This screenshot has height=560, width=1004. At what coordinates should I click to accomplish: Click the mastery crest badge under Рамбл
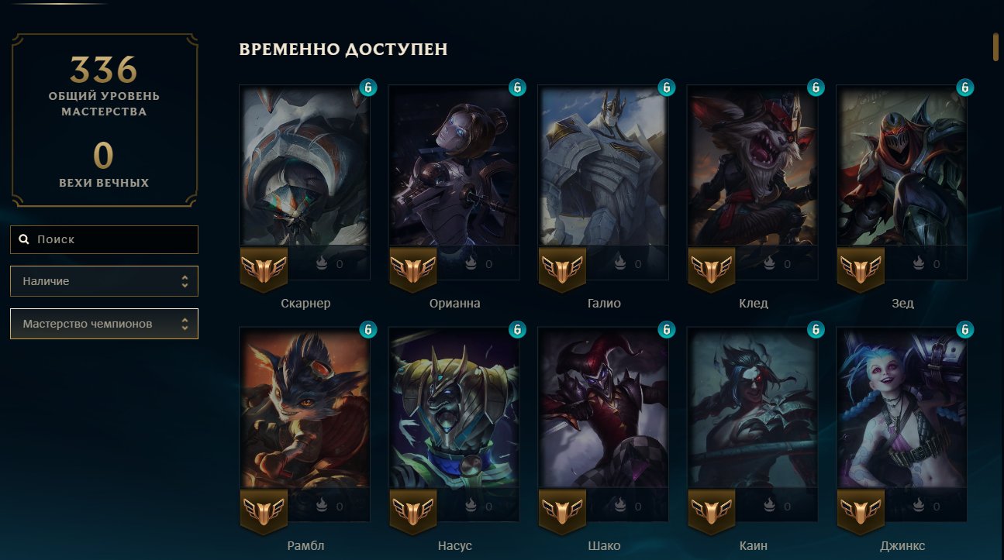point(264,511)
